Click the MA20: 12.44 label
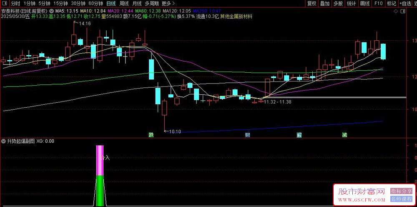417x207 pixels. 121,11
